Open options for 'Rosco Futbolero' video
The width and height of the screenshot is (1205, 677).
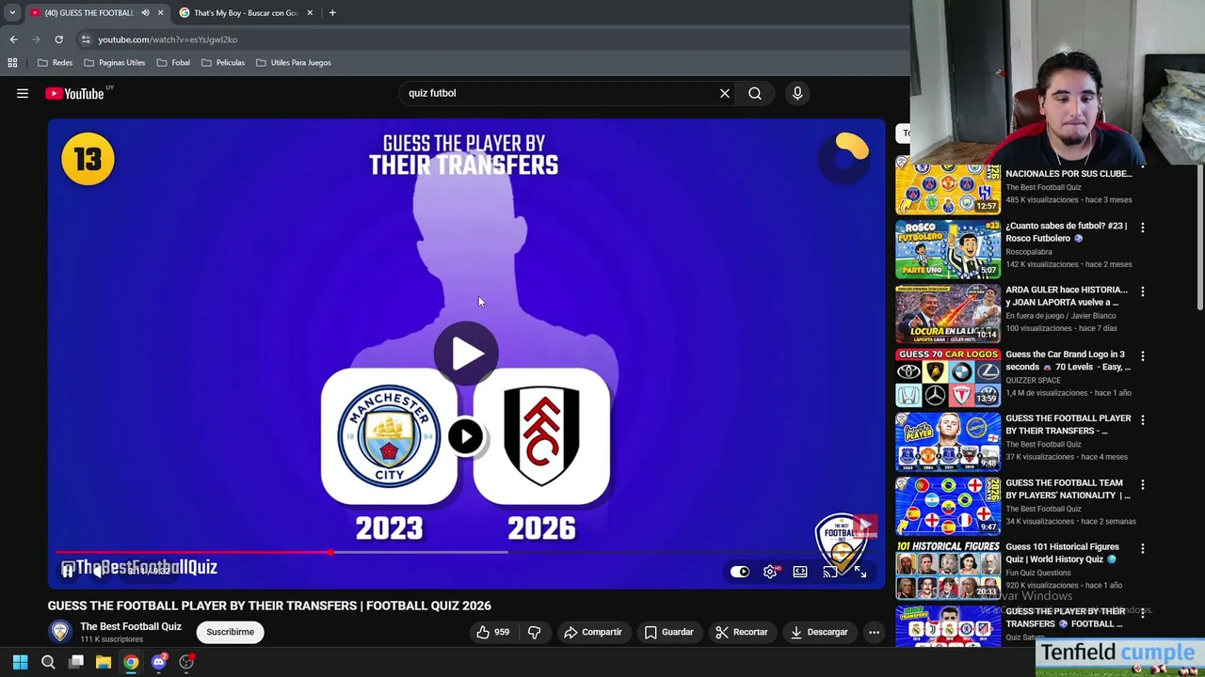coord(1142,228)
